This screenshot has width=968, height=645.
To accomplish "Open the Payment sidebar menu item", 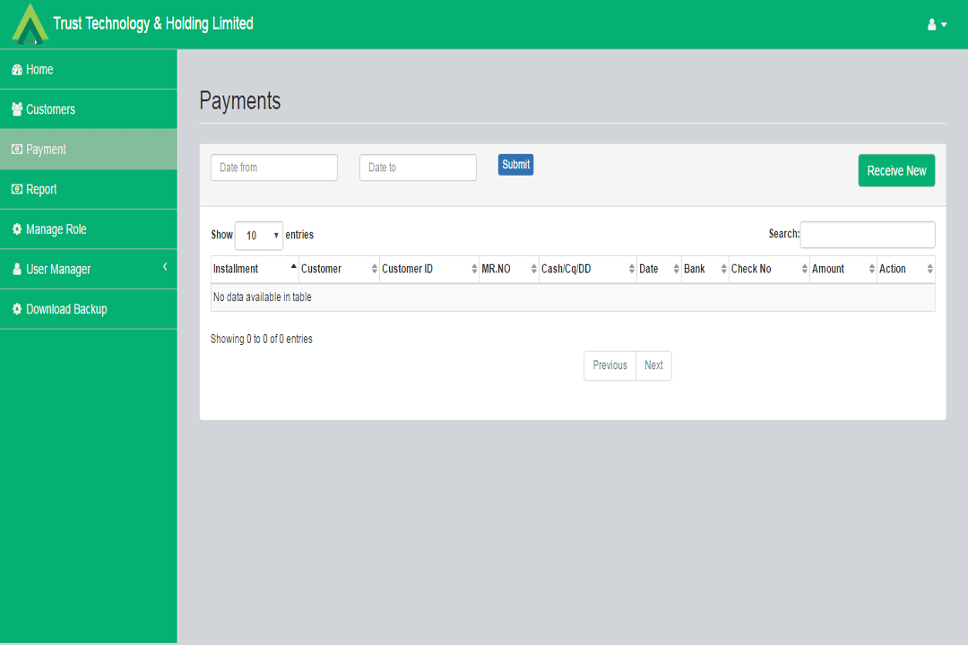I will tap(88, 150).
